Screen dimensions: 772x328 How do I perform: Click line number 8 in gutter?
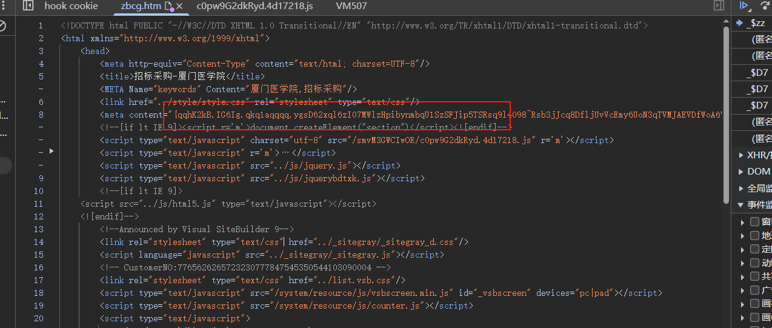(x=41, y=115)
